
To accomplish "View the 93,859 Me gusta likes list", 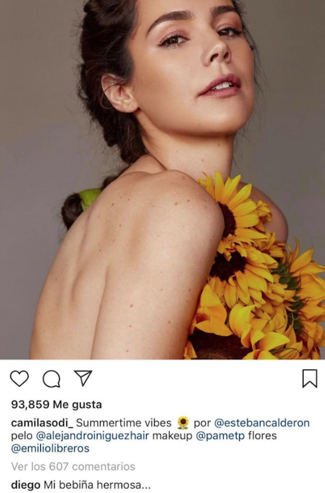I will tap(57, 405).
